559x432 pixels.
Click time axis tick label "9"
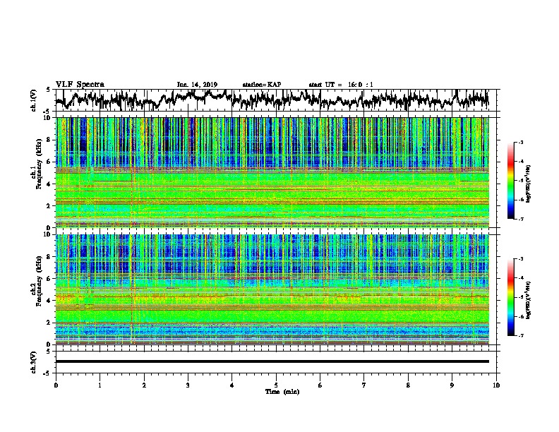[452, 385]
